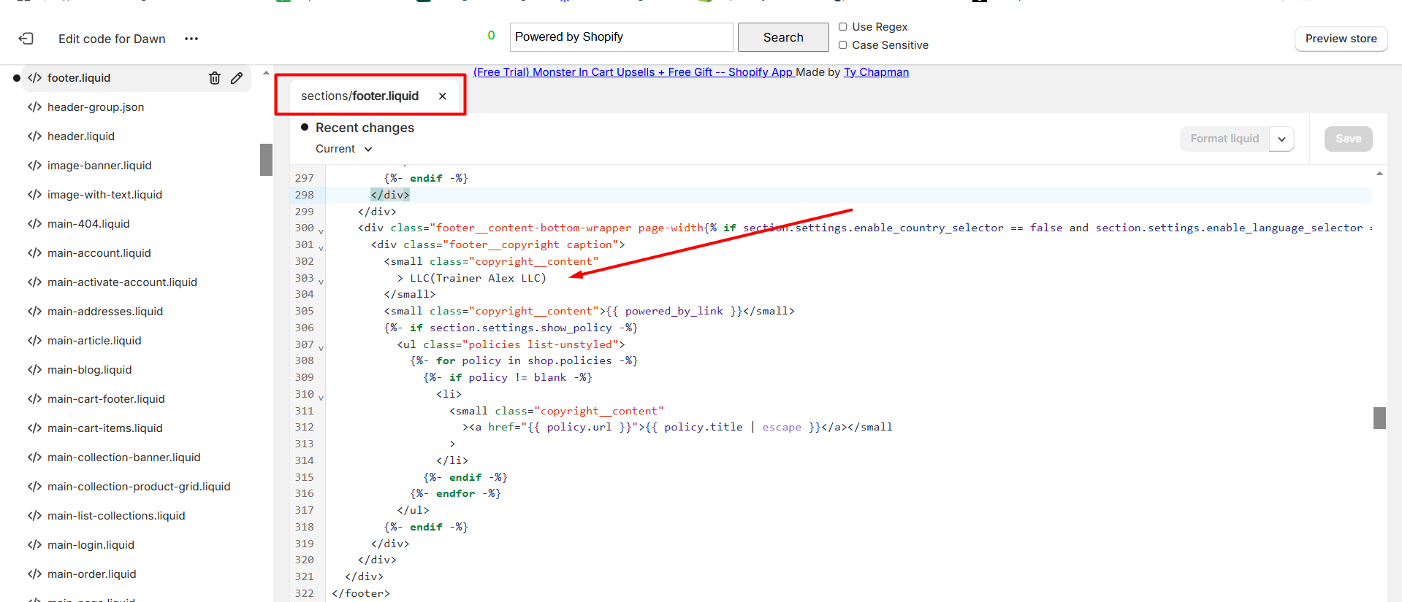Open the Monster In Cart Upsells link
This screenshot has height=602, width=1402.
coord(633,72)
